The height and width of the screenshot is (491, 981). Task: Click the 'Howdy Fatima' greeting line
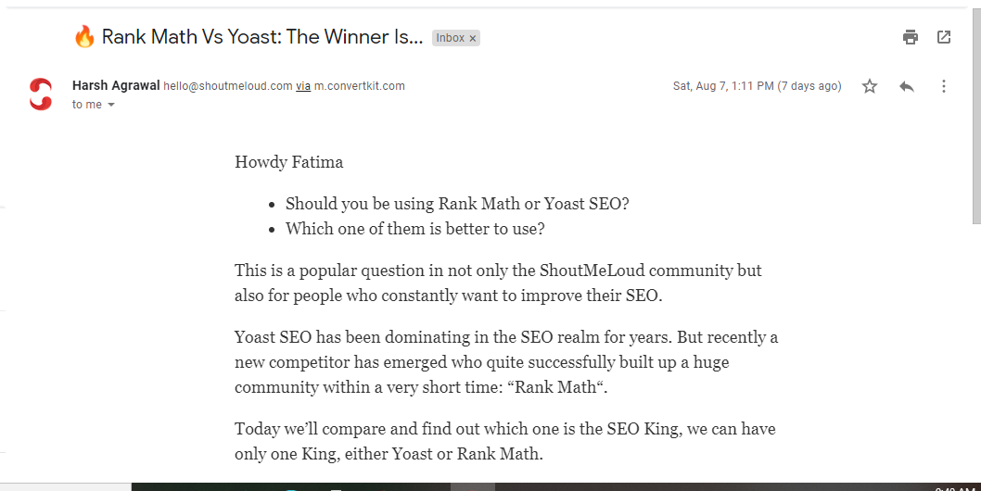coord(289,162)
